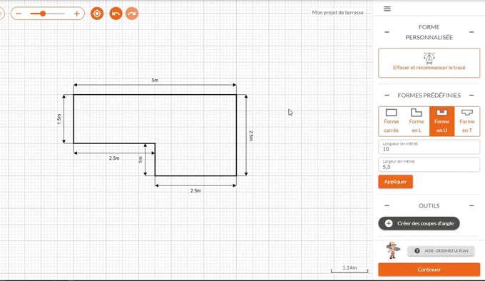485x281 pixels.
Task: Click the Longueur input field
Action: (429, 147)
